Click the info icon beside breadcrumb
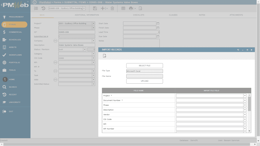This screenshot has height=146, width=260. 35,2
